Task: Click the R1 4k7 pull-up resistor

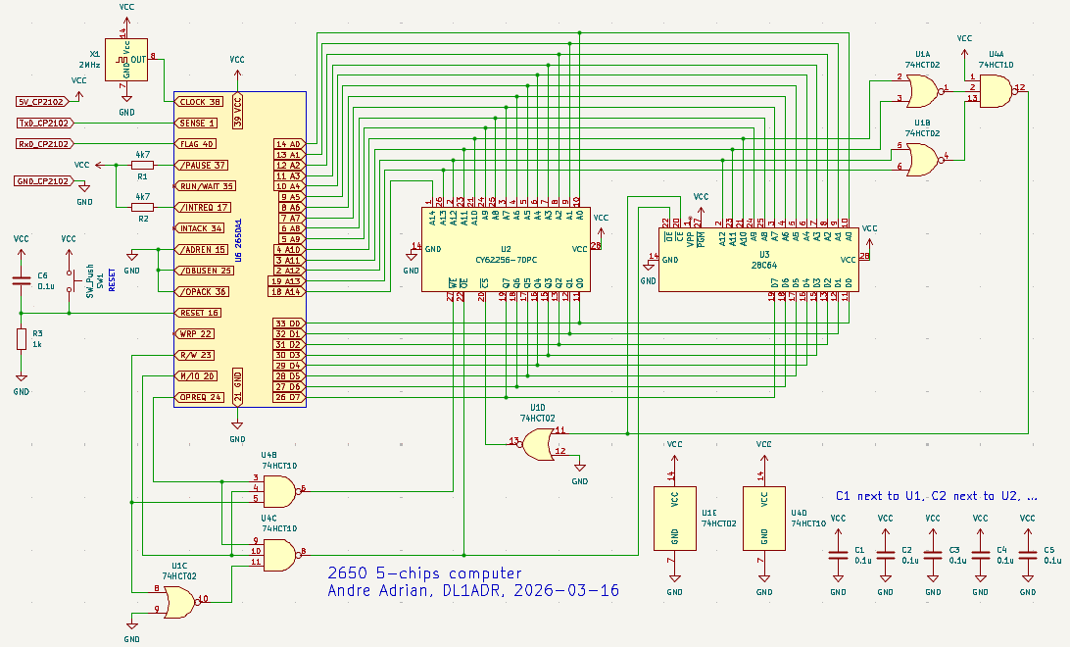Action: (x=142, y=167)
